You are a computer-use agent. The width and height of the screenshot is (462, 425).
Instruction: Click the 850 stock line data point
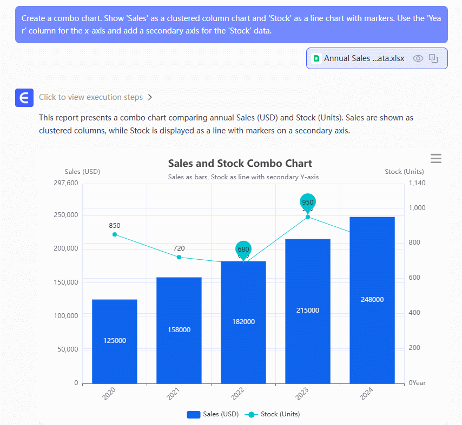point(114,234)
